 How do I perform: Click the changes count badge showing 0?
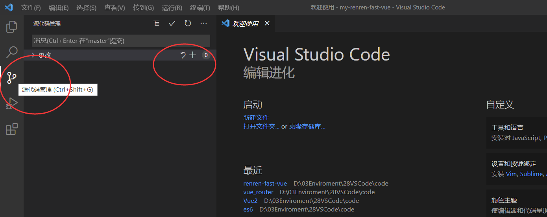[206, 55]
